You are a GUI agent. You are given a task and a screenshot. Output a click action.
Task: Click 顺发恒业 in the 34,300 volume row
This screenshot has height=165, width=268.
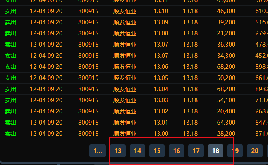coord(124,55)
